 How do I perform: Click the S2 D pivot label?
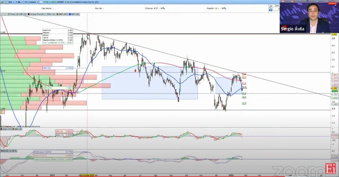point(244,97)
